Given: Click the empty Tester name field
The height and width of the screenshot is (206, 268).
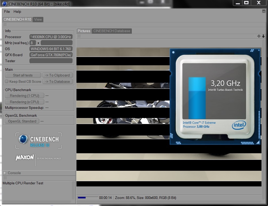Looking at the screenshot, I should 51,61.
